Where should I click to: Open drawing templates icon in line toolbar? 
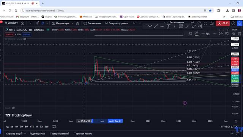tap(191, 34)
